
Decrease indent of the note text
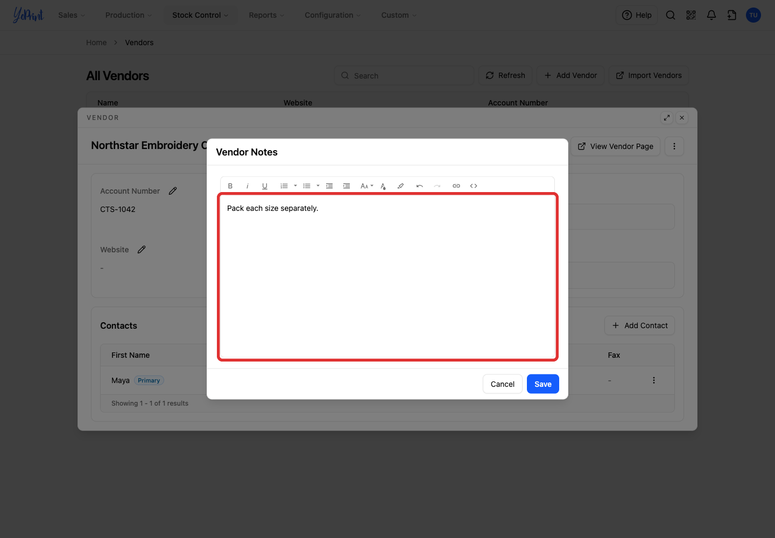pyautogui.click(x=329, y=186)
